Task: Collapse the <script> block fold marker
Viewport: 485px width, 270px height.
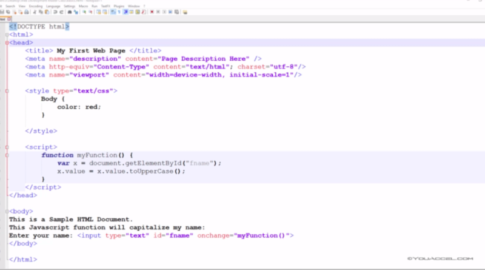Action: pos(7,147)
